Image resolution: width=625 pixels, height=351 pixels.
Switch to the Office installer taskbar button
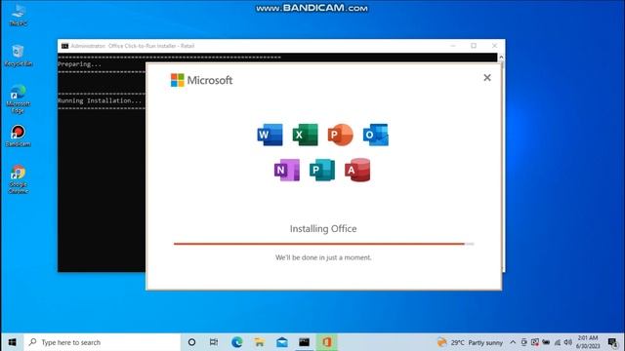pos(327,342)
